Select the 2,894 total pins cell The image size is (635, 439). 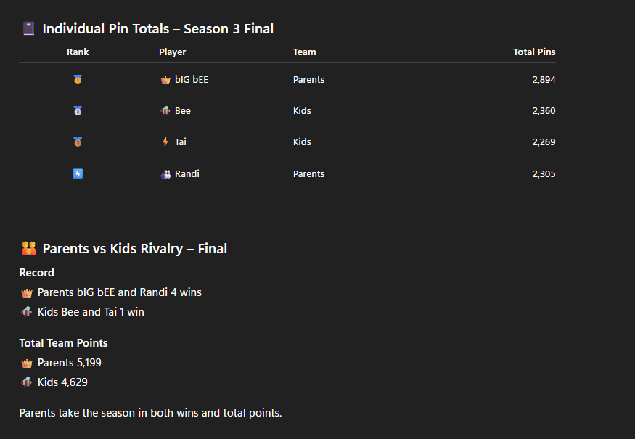pos(544,80)
